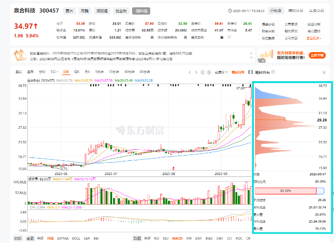Select the 月K tab
Image resolution: width=334 pixels, height=243 pixels.
coord(87,72)
